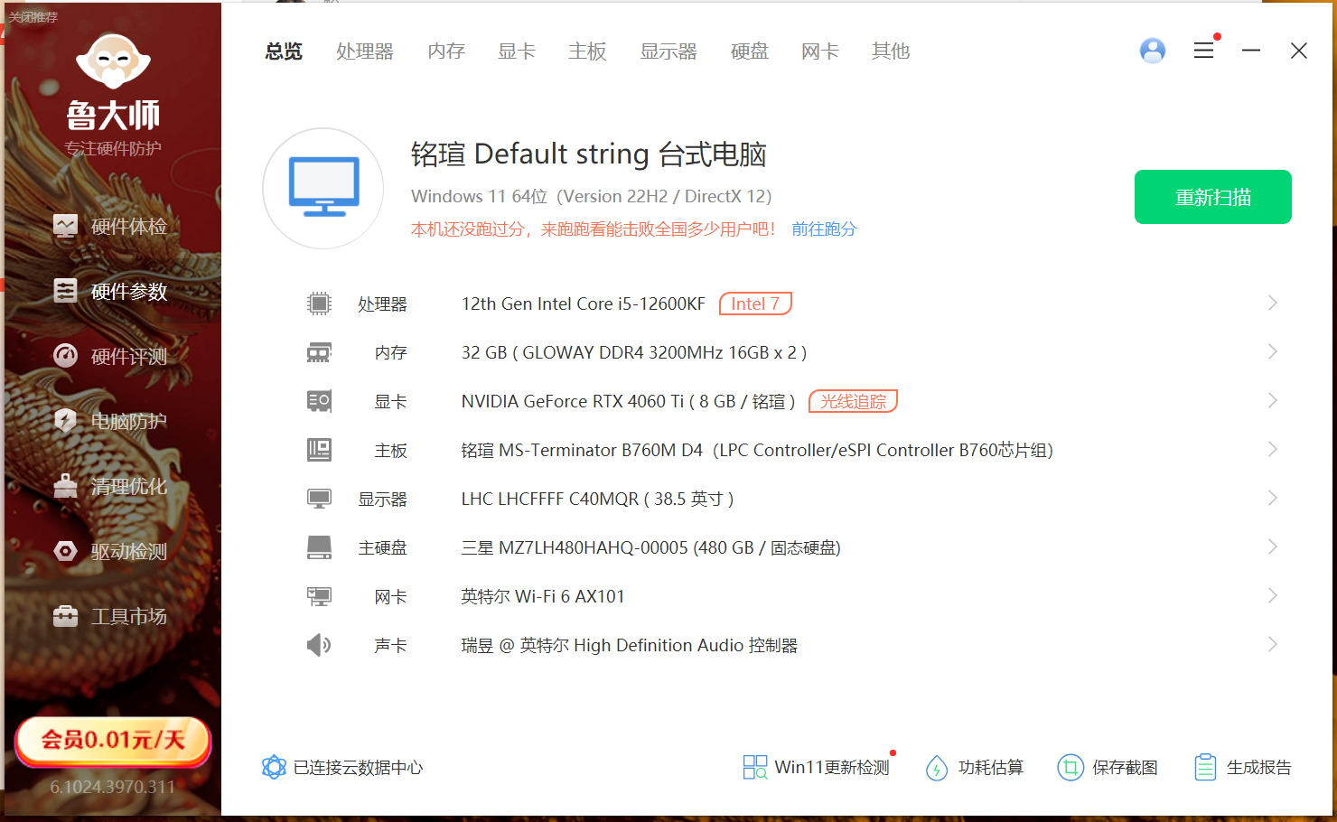Open the 功耗估算 tool

[976, 767]
